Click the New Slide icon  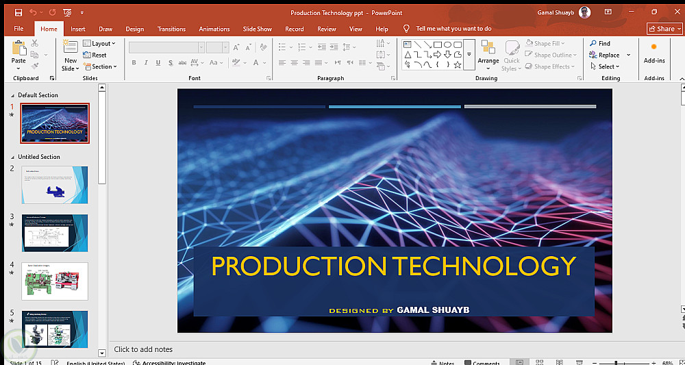click(70, 47)
